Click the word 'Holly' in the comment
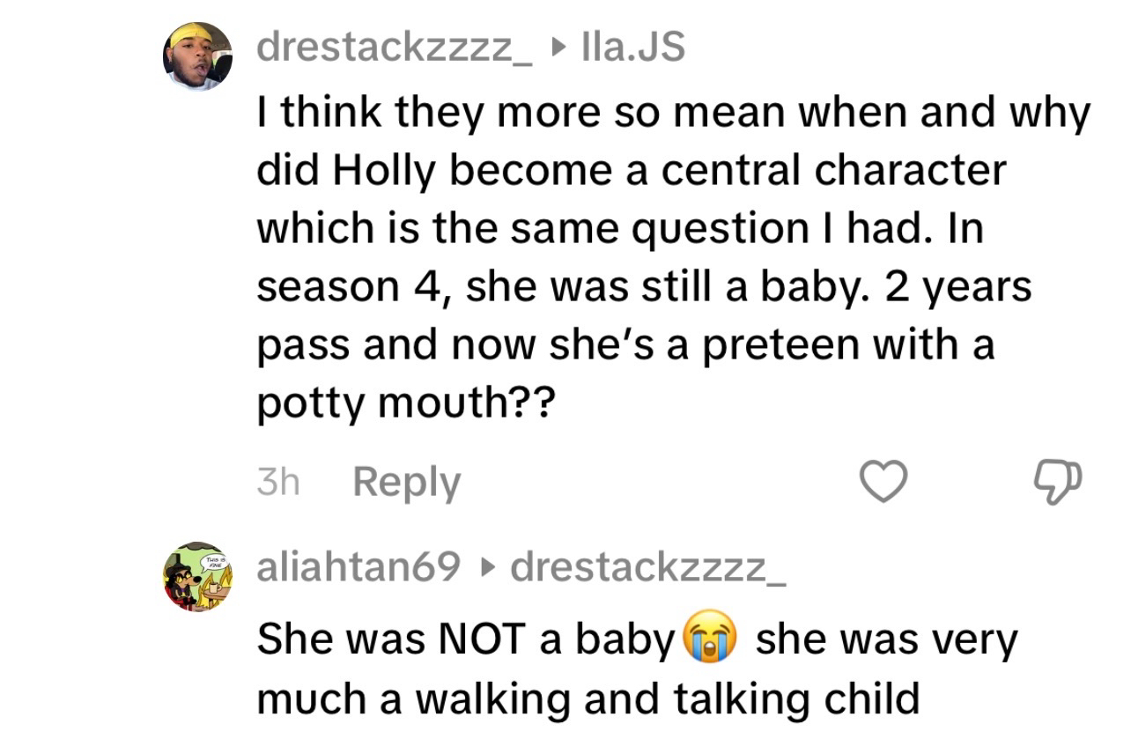 [383, 171]
